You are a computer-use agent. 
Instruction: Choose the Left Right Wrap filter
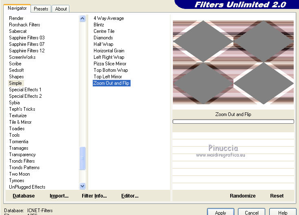coord(109,57)
